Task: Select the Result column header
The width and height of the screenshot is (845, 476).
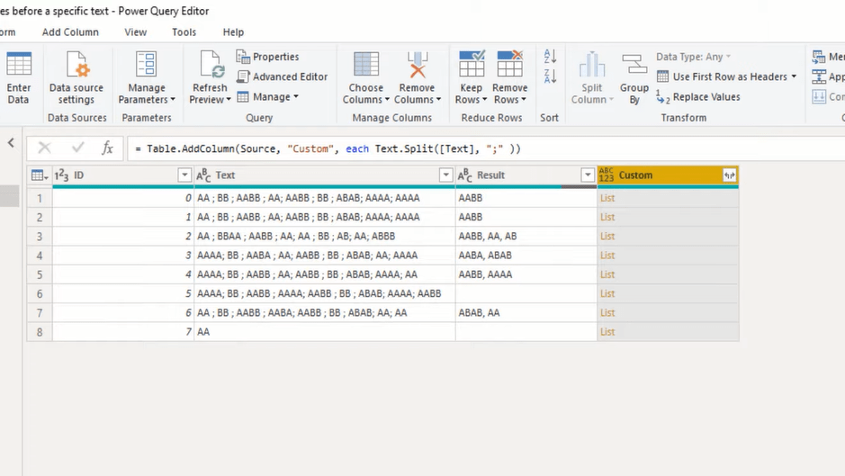Action: [x=526, y=175]
